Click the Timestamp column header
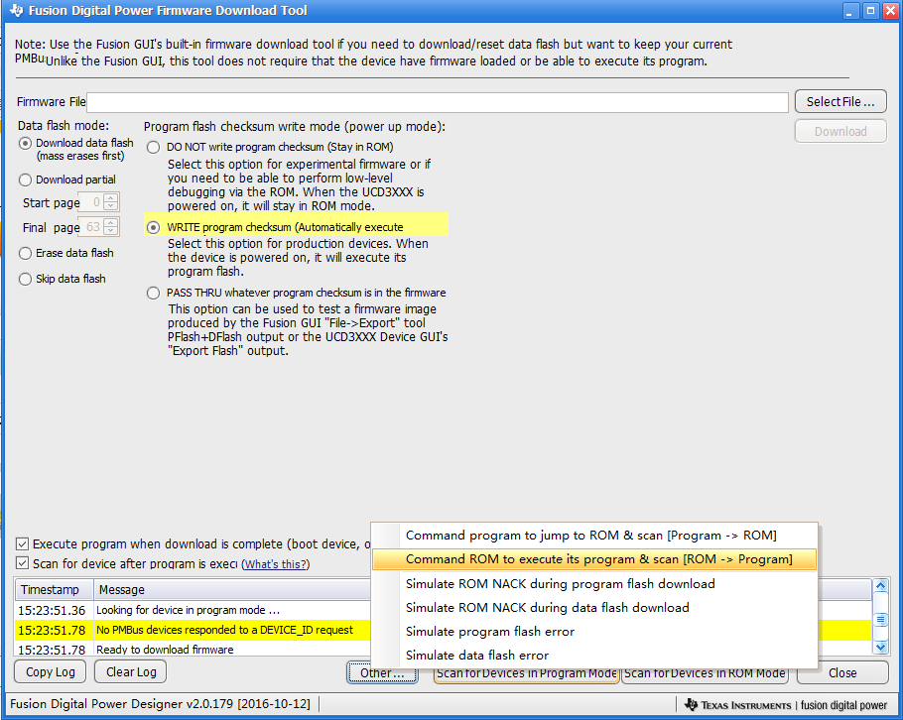This screenshot has height=720, width=903. 55,590
